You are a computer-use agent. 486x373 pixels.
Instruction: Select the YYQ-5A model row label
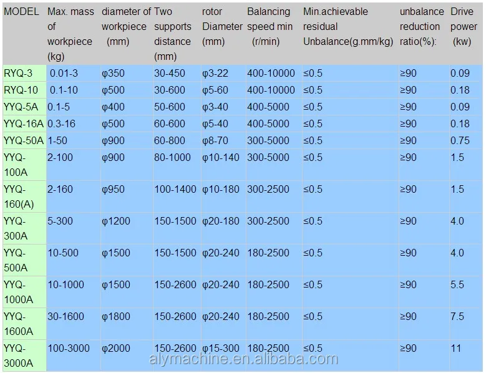pos(21,107)
